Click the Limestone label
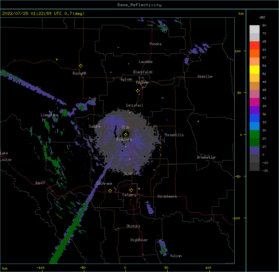This screenshot has height=272, width=279. pos(50,115)
